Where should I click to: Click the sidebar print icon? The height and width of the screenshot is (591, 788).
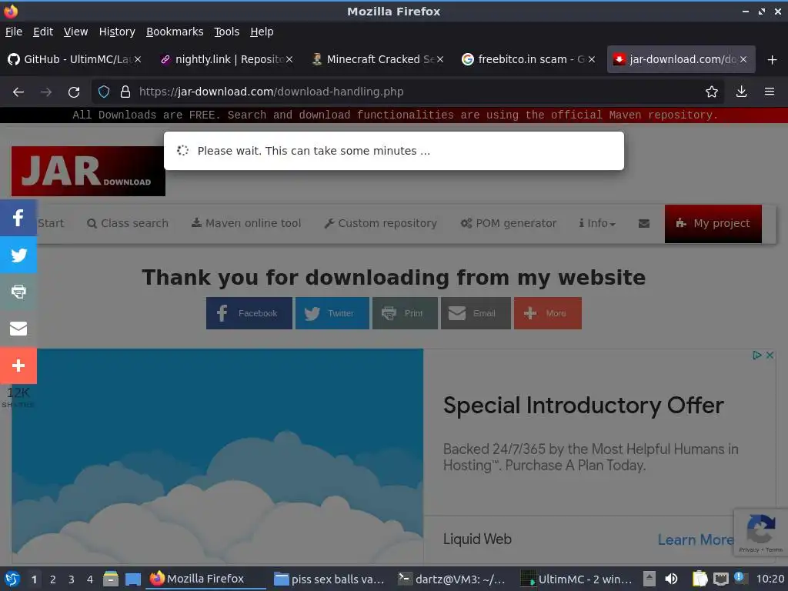(18, 292)
